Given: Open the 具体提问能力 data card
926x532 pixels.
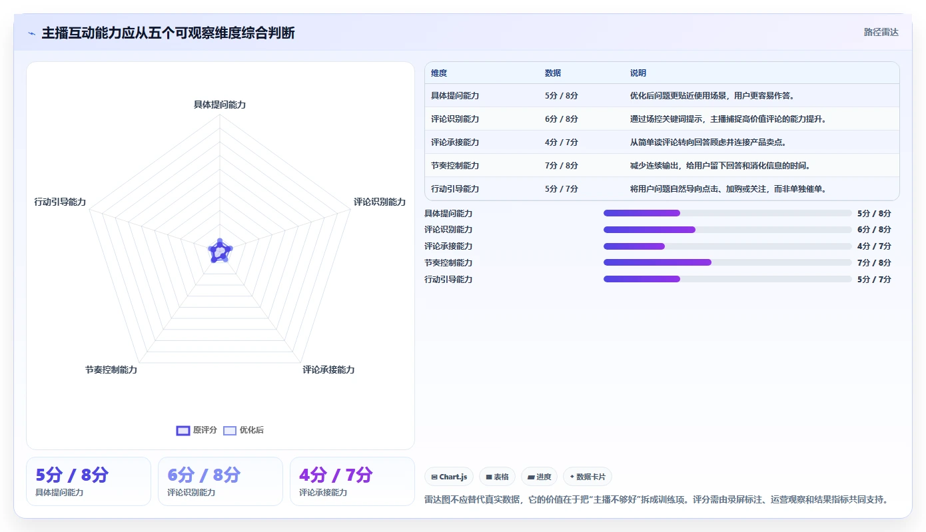Looking at the screenshot, I should pos(89,481).
